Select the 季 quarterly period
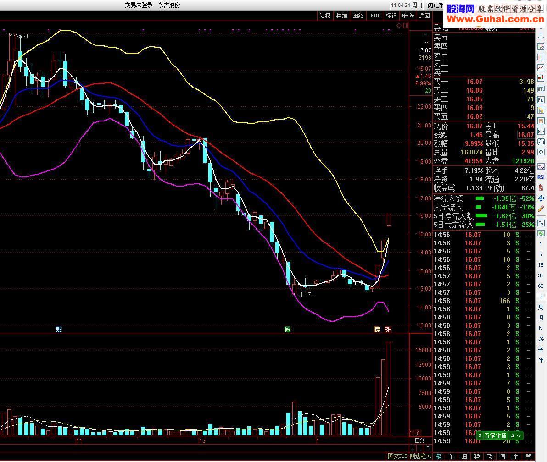Screen dimensions: 547x462 [541, 349]
